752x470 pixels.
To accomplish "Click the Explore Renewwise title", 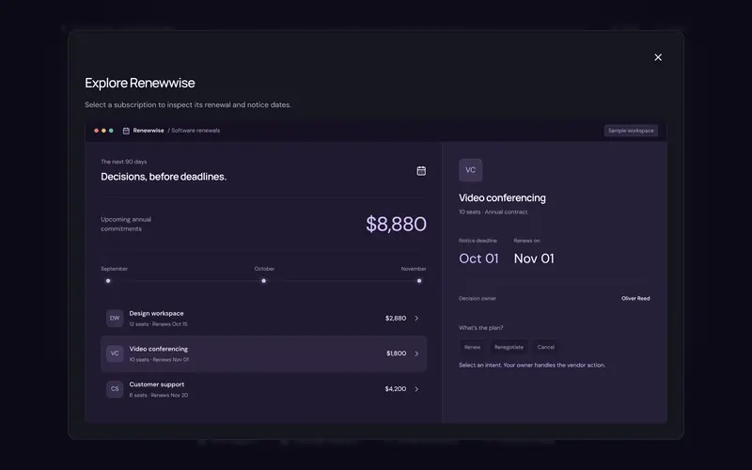I will 140,83.
